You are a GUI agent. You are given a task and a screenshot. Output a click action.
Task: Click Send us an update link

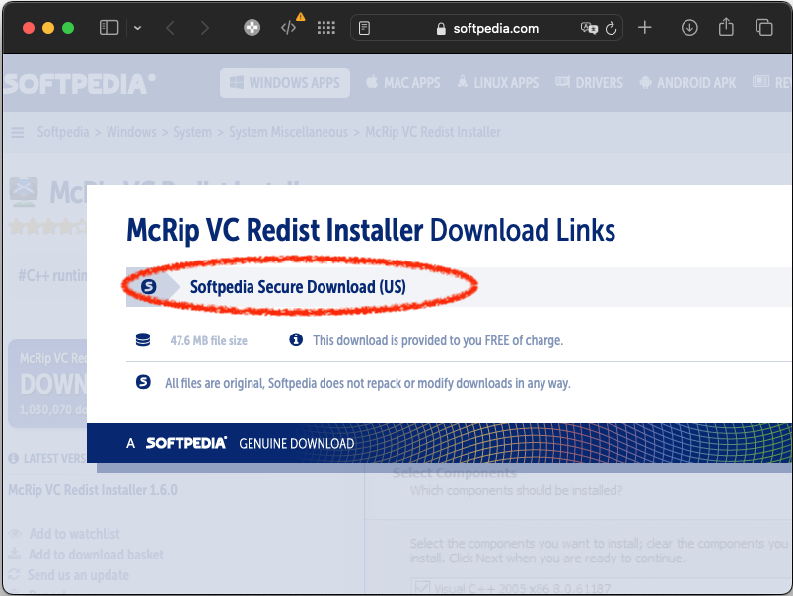(x=78, y=575)
